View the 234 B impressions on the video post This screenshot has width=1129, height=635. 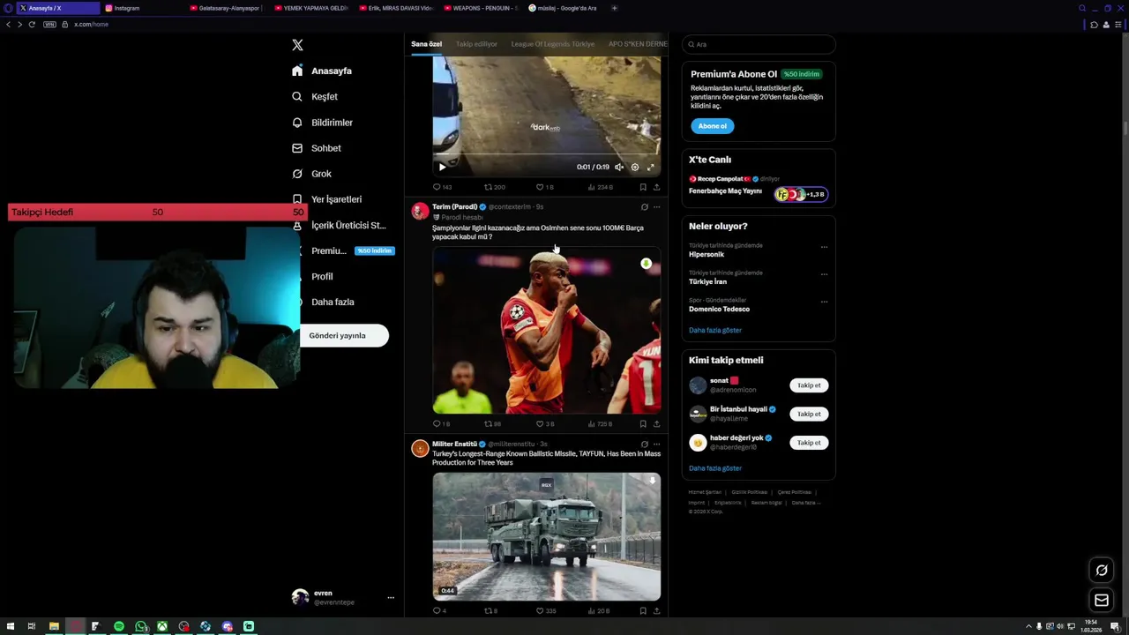tap(601, 187)
